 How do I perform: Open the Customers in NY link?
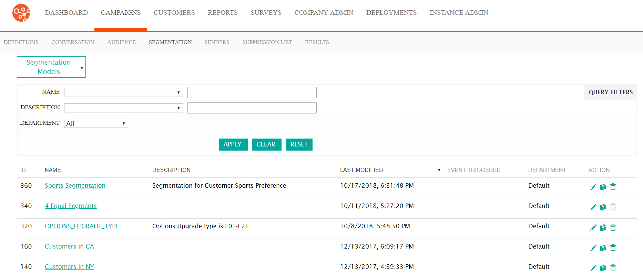point(69,267)
